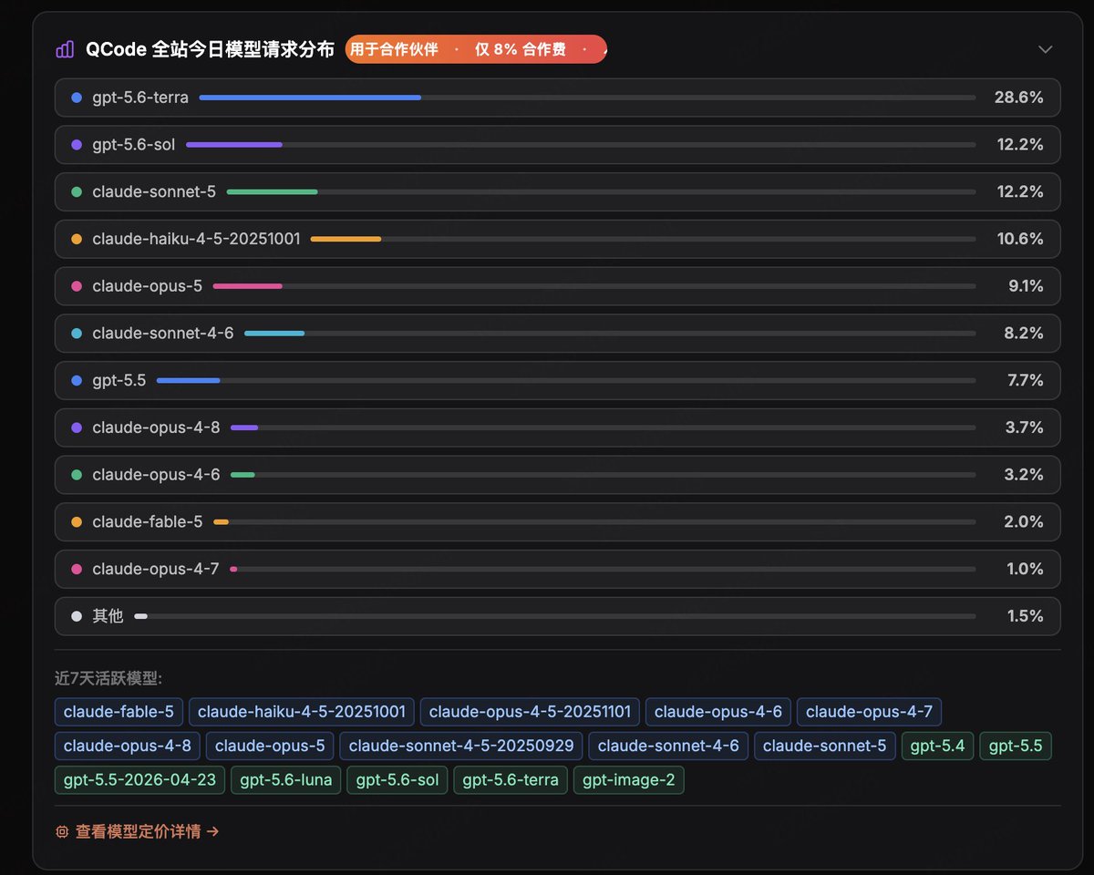Click the claude-opus-4-5-20251101 active model tag

[531, 711]
